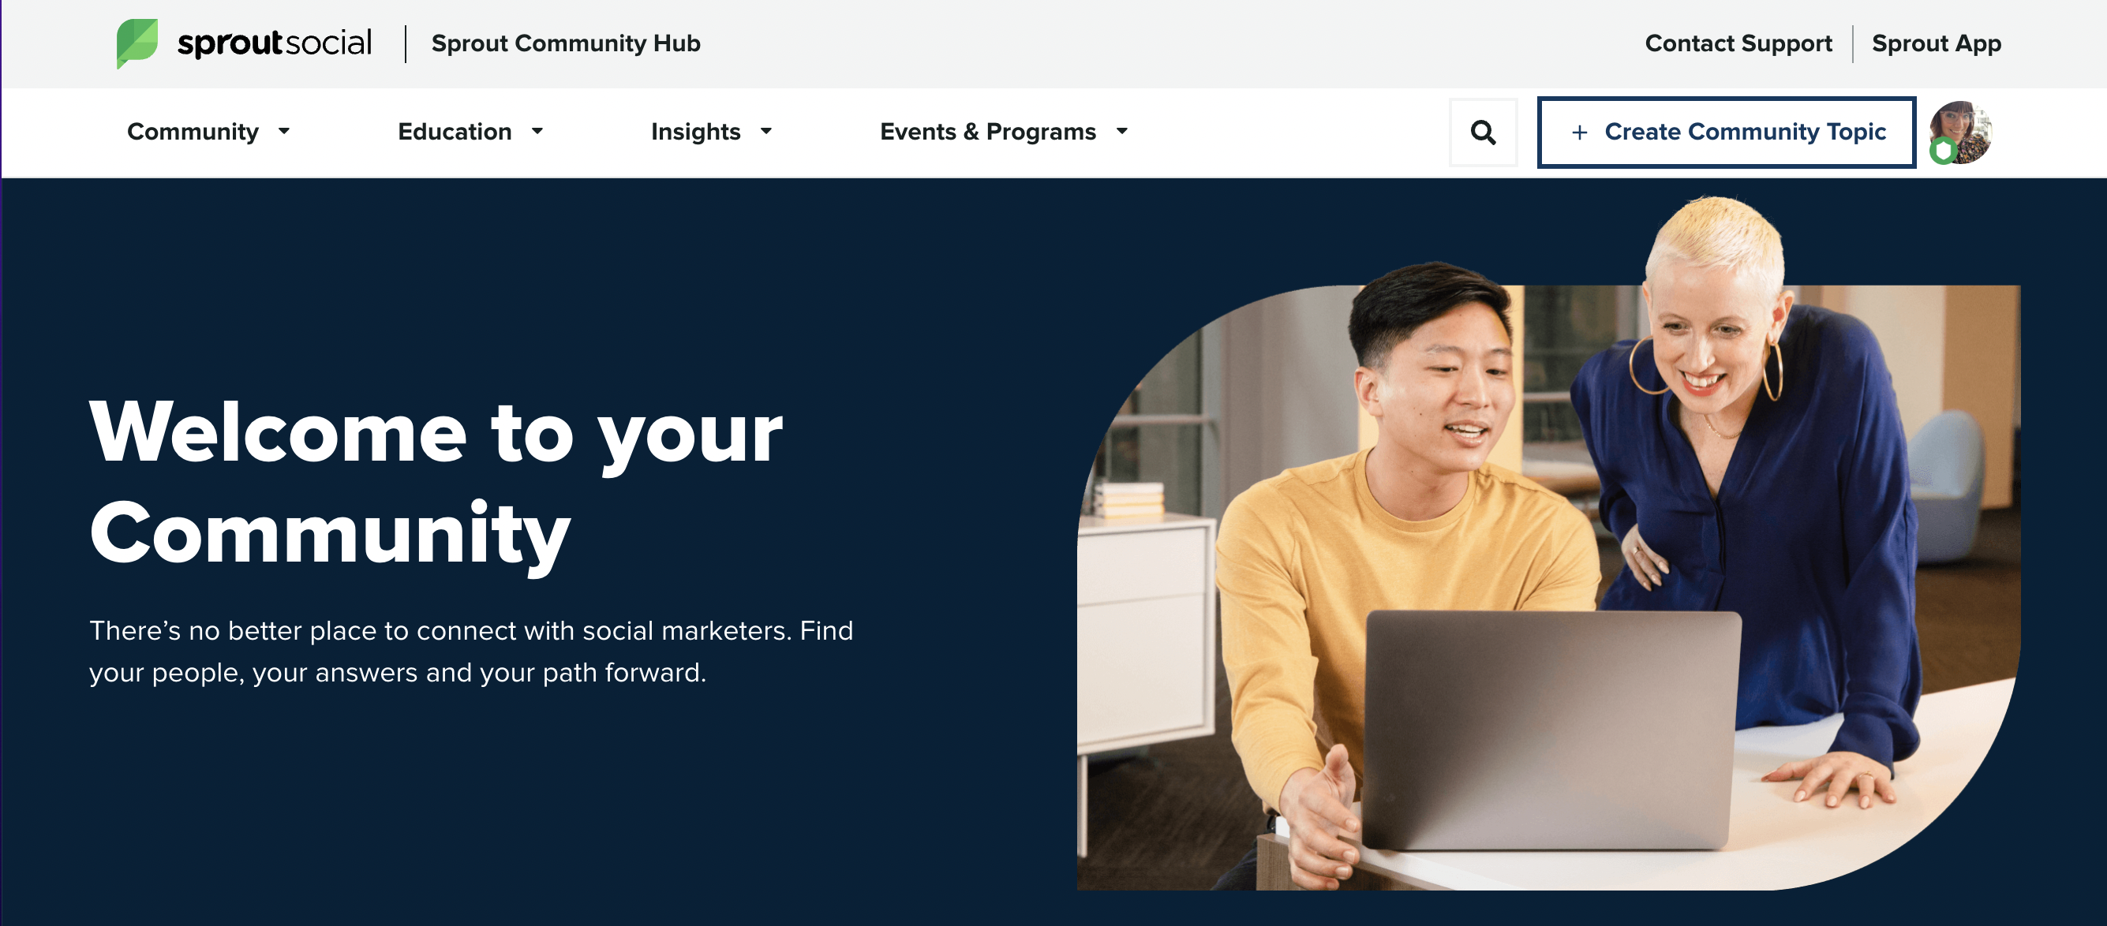Follow the Contact Support link
Screen dimensions: 2107x926
(x=1738, y=43)
